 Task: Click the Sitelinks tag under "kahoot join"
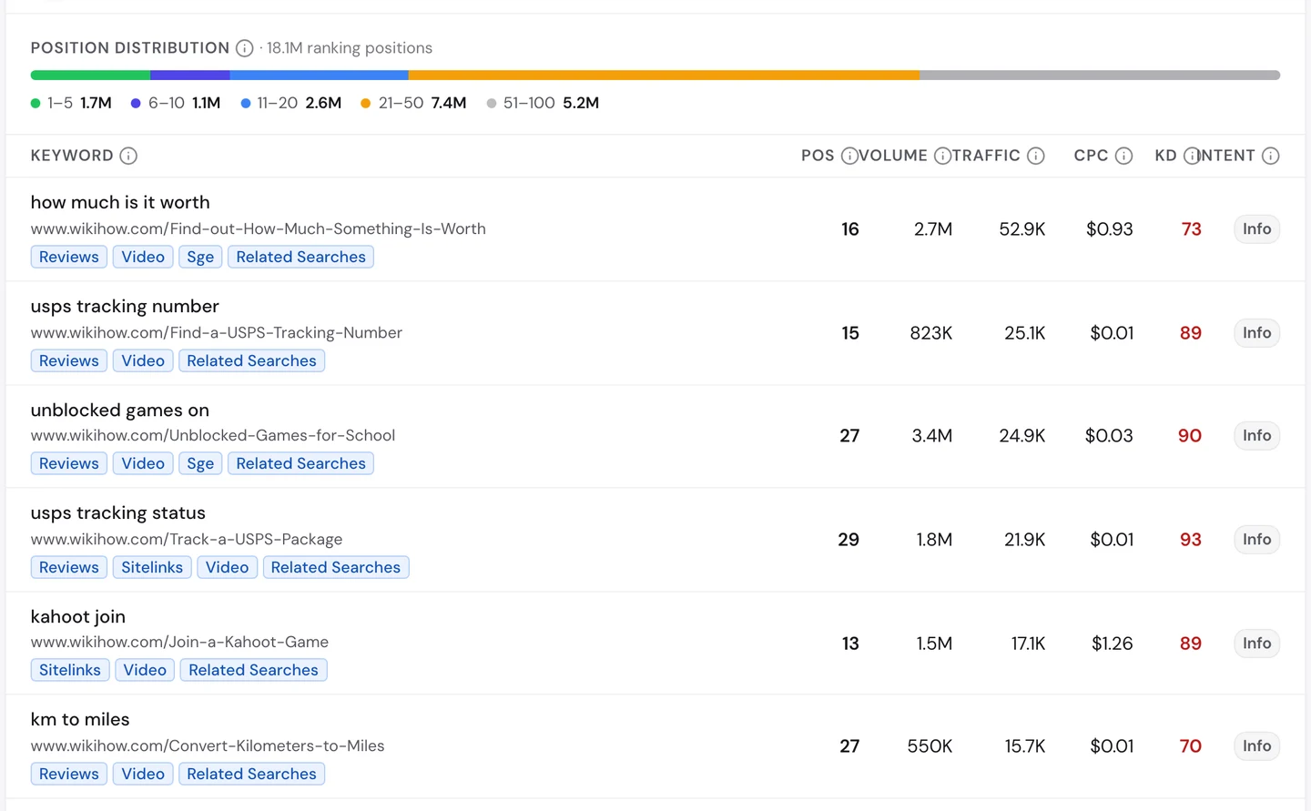click(x=70, y=671)
